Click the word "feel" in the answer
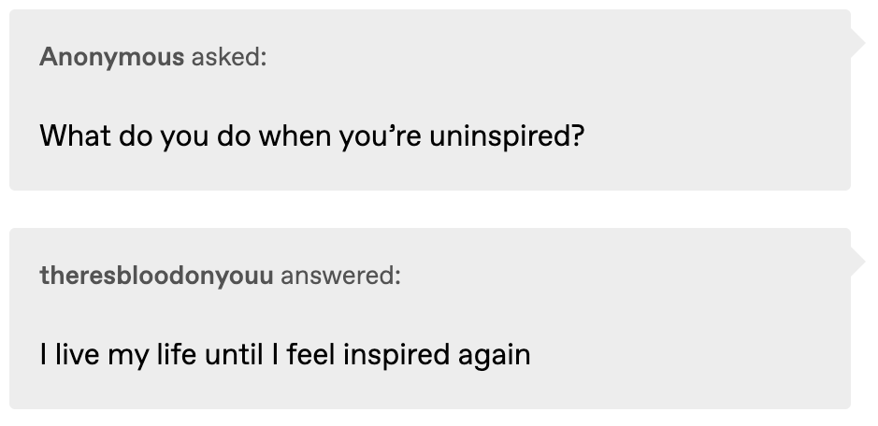This screenshot has width=878, height=426. pyautogui.click(x=310, y=354)
